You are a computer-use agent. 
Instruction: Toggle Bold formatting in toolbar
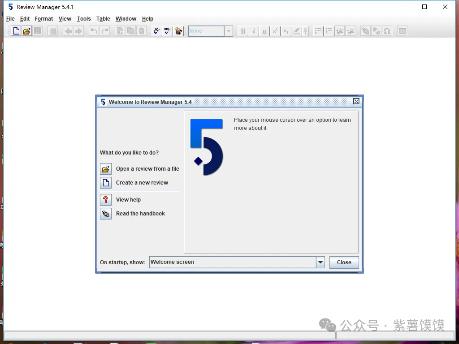point(243,31)
